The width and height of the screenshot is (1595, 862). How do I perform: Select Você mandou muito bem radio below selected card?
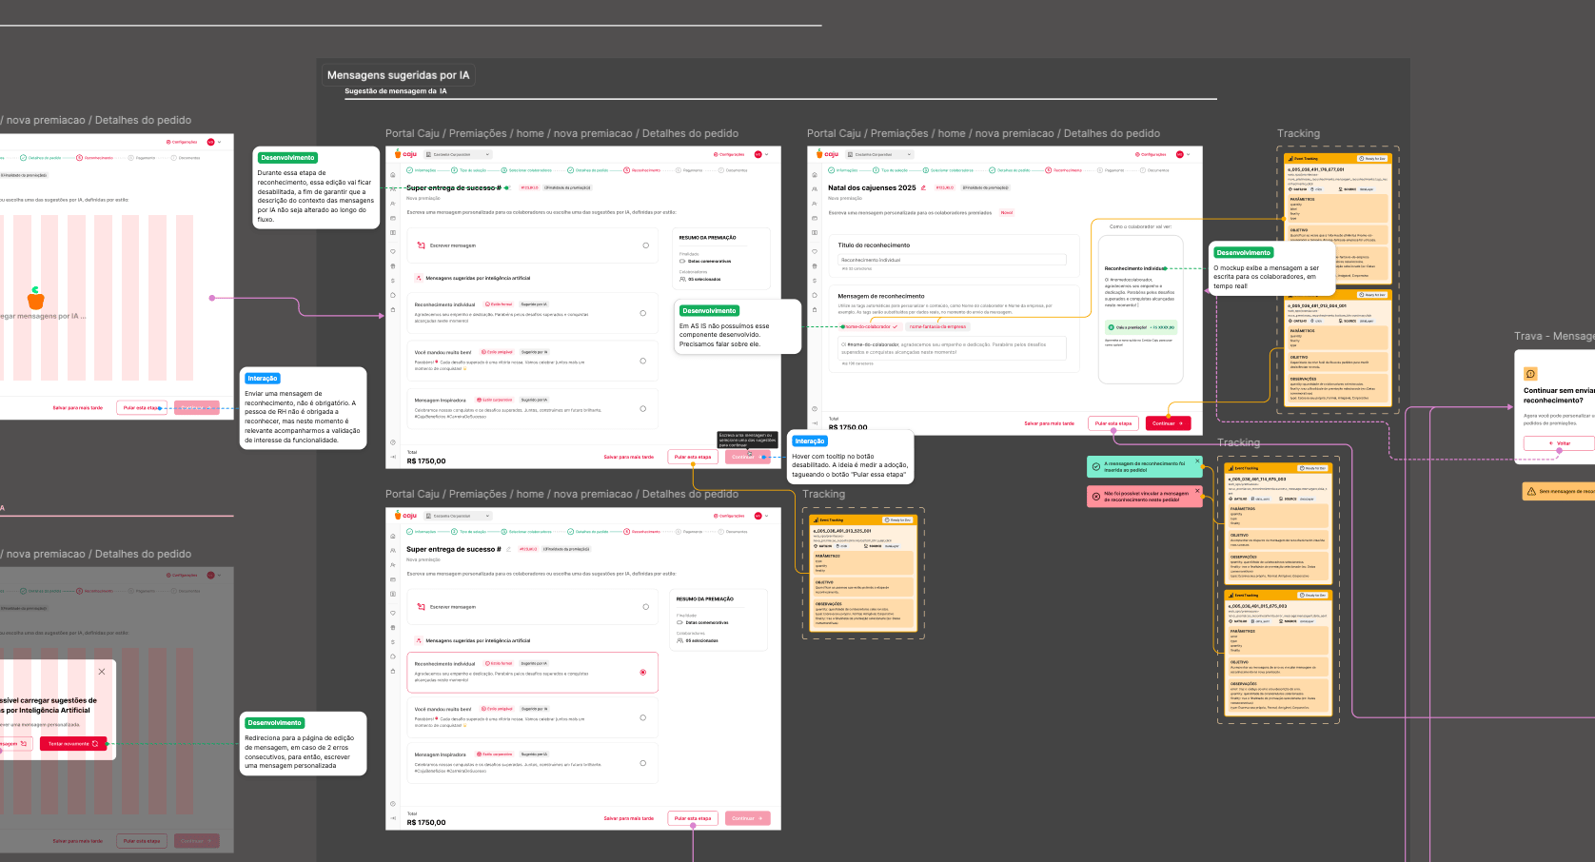click(x=643, y=718)
